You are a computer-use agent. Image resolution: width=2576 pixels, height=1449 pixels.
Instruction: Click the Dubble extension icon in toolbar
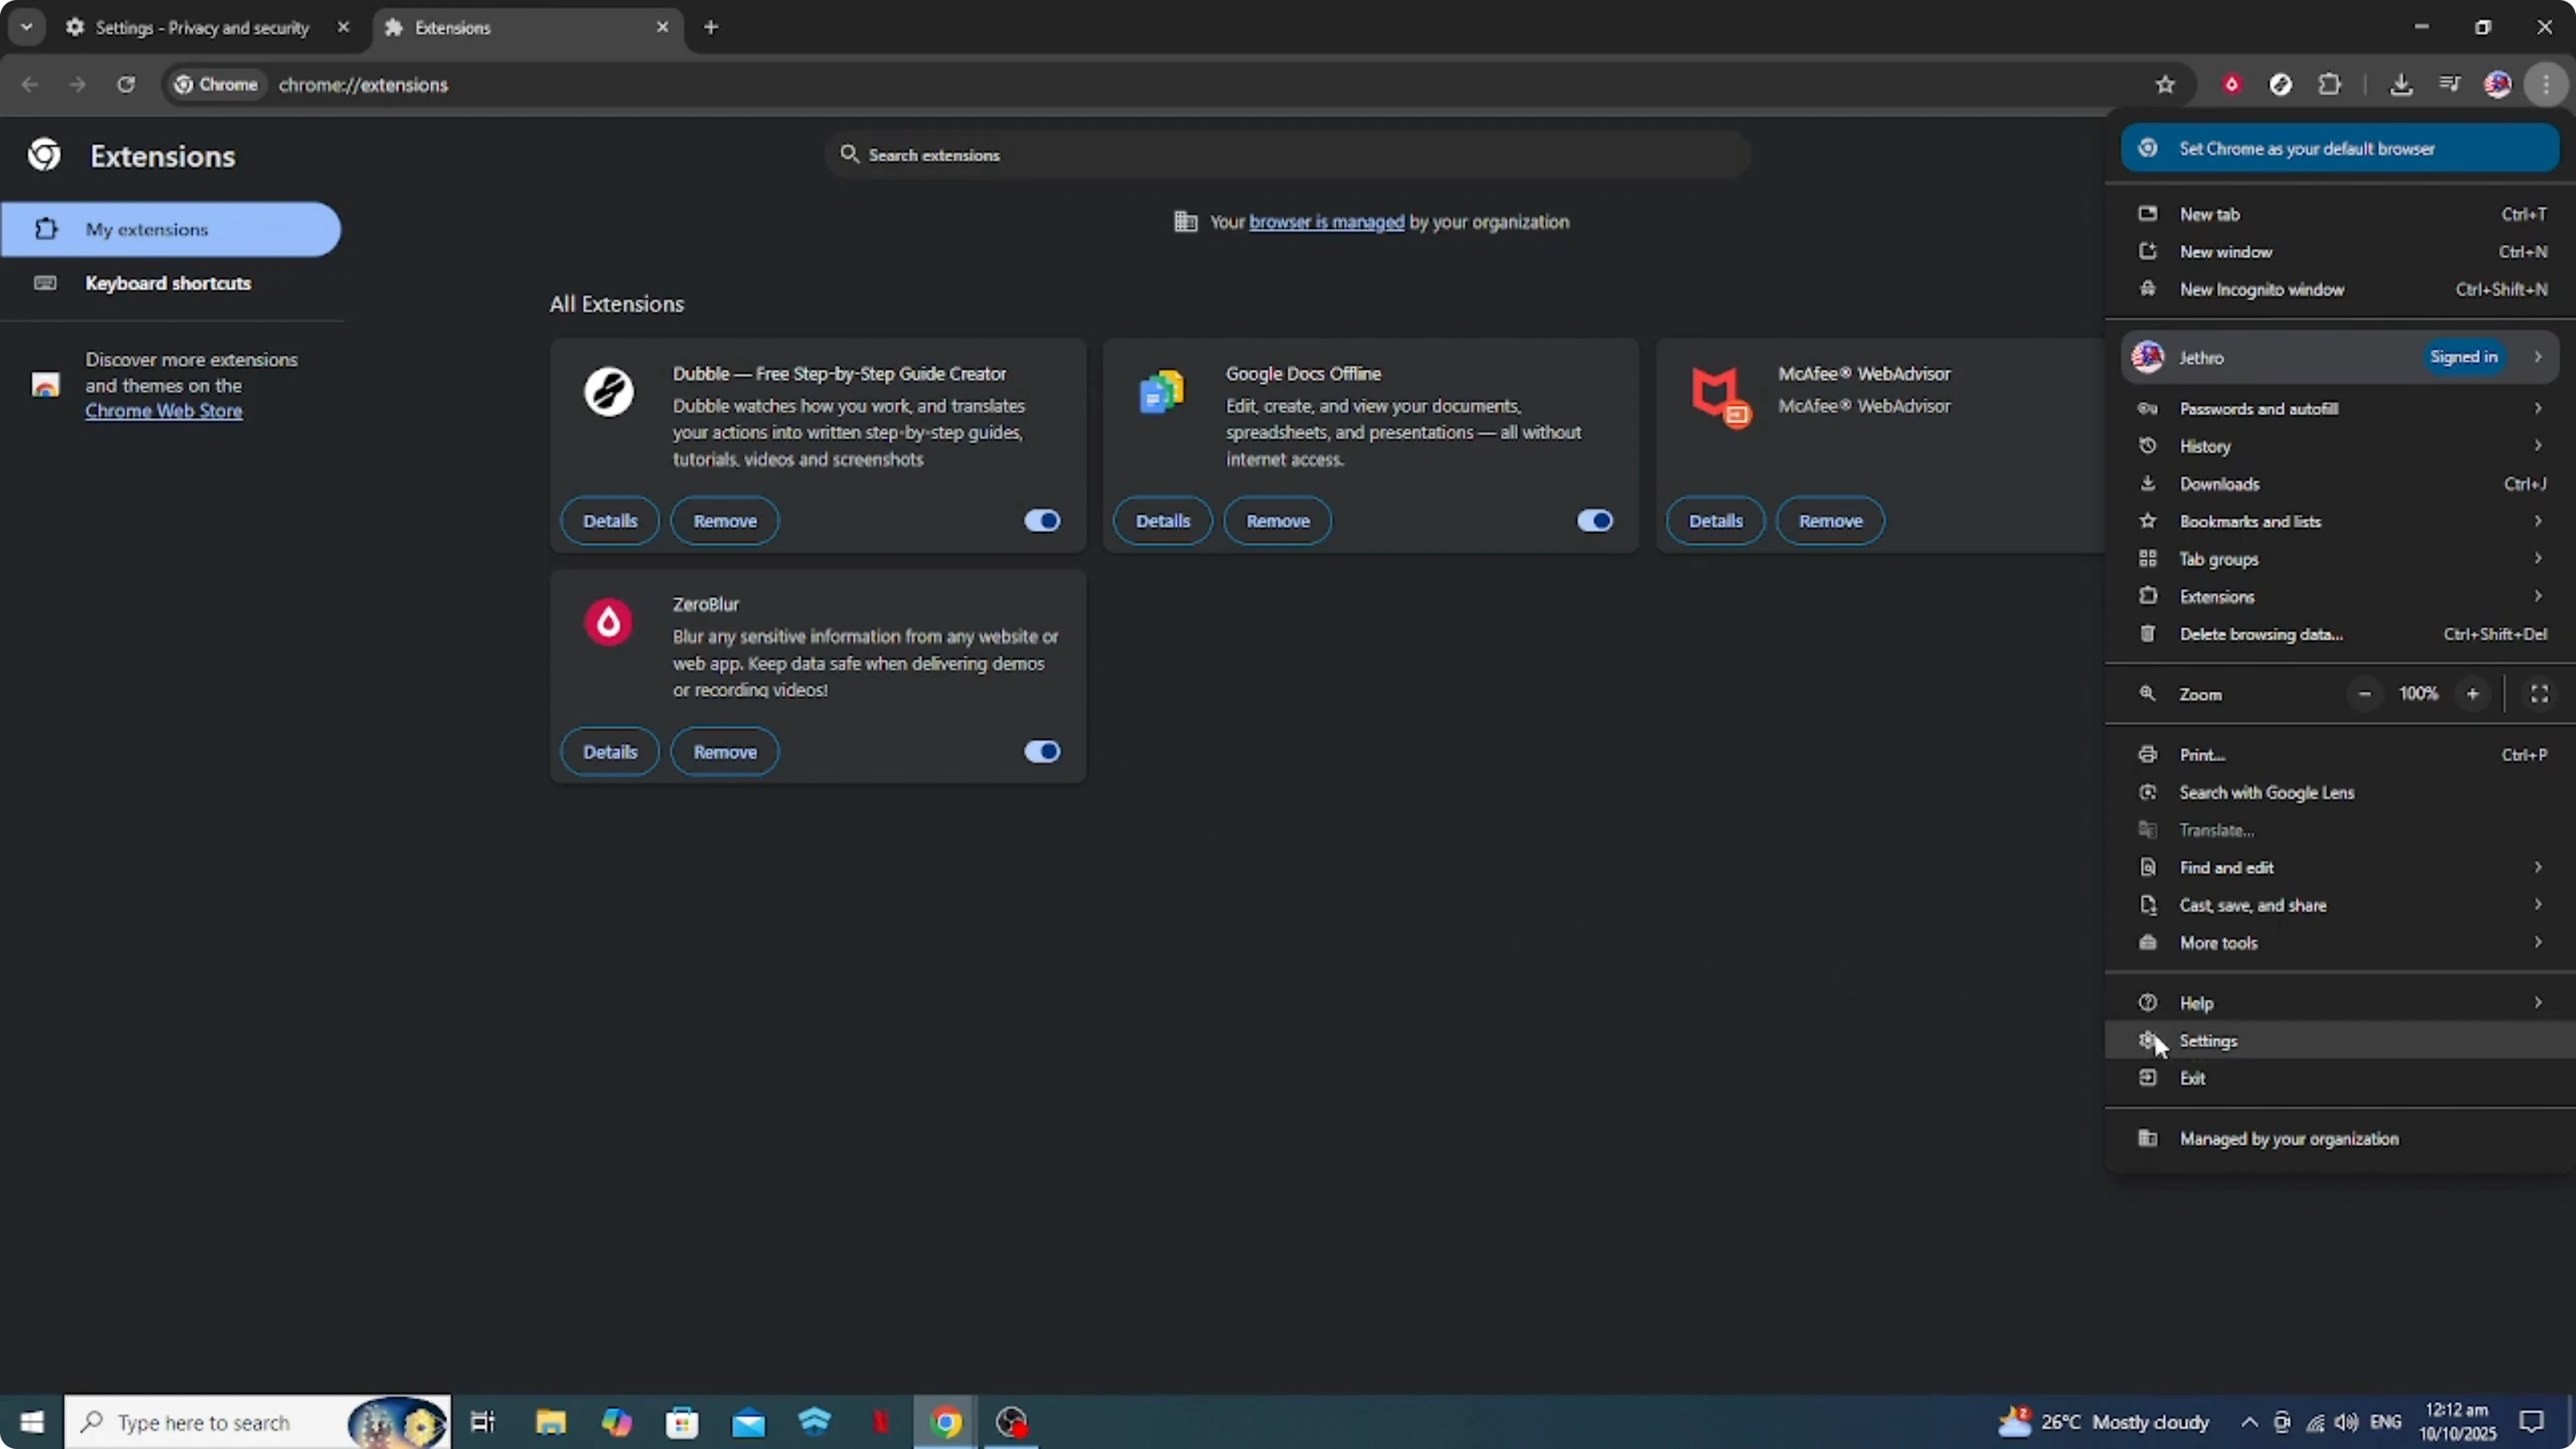2280,84
